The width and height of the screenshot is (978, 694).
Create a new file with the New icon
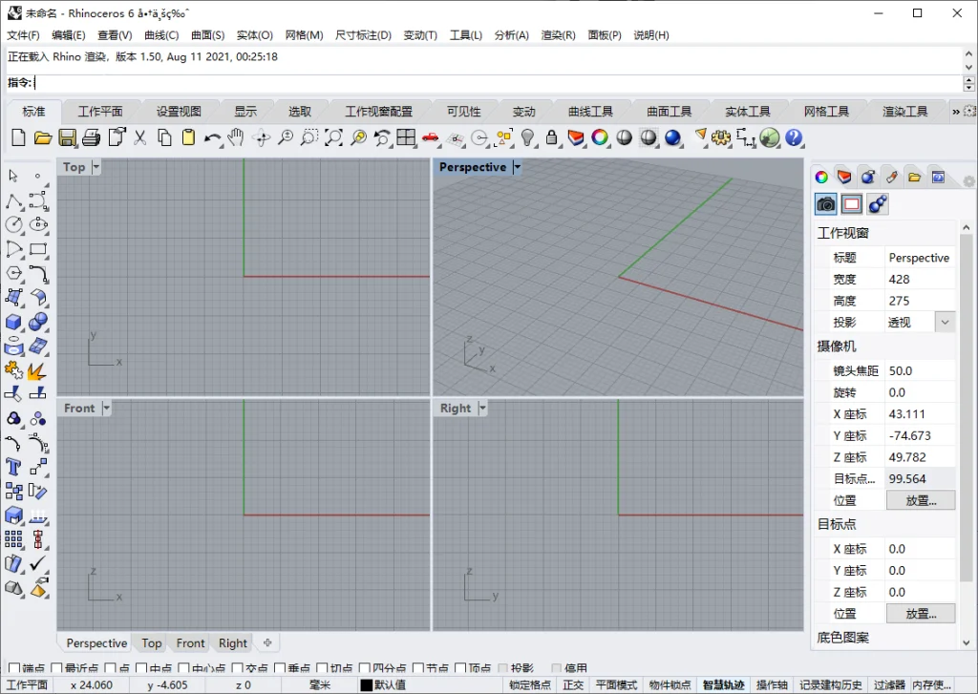coord(18,137)
